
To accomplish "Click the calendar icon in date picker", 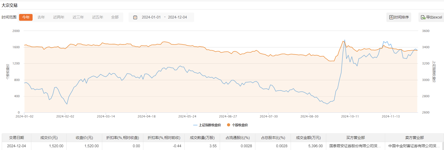I will point(135,17).
